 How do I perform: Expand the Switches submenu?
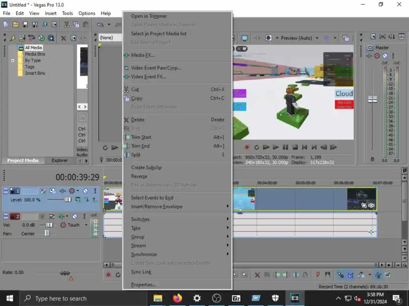coord(177,219)
